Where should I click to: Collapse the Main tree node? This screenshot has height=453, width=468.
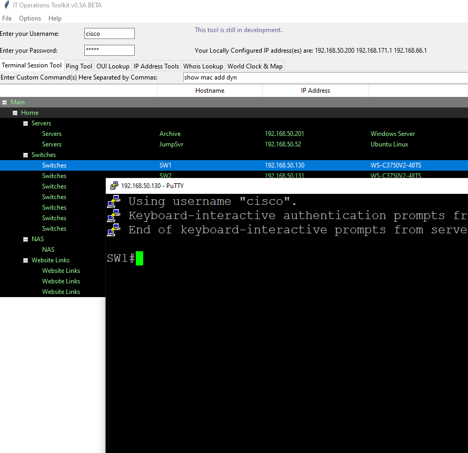(5, 102)
